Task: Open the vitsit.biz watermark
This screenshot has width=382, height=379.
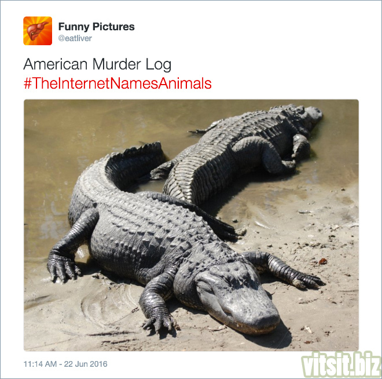Action: tap(341, 364)
